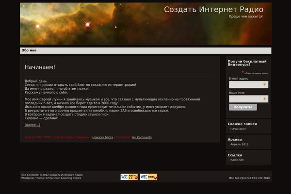Click the footer timestamp Mon Feb 22nd
Viewport: 291px width, 194px height.
click(249, 178)
